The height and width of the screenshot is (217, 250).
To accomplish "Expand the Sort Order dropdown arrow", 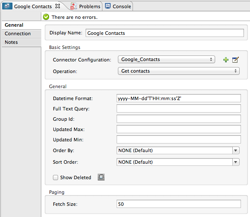I will click(x=236, y=162).
